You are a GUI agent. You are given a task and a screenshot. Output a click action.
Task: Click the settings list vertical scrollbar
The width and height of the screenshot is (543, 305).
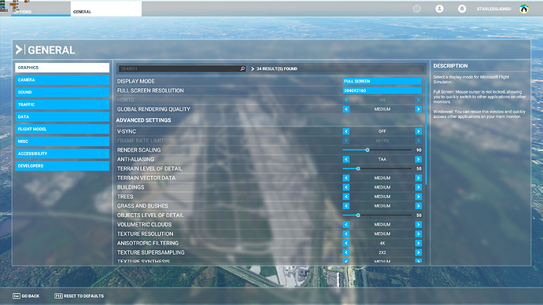(x=426, y=131)
